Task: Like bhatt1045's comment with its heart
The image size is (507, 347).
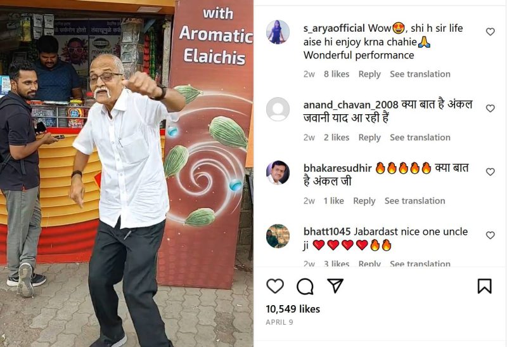Action: pos(490,235)
